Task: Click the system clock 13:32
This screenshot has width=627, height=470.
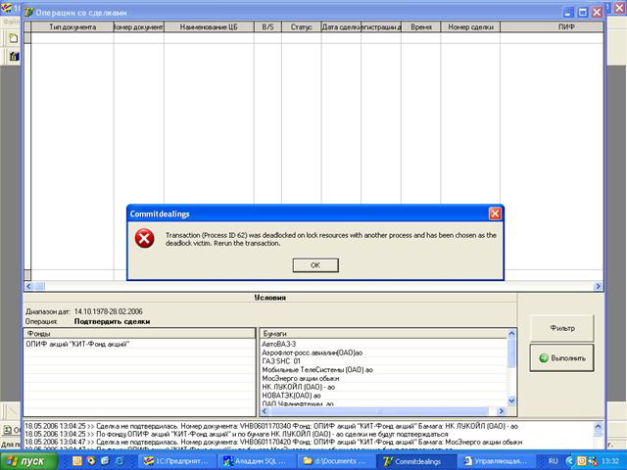Action: tap(609, 461)
